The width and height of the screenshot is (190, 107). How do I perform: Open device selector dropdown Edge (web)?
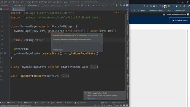[x=18, y=5]
